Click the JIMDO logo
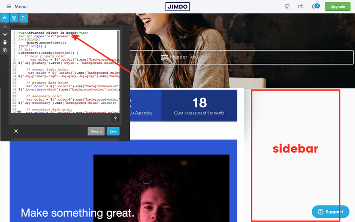The image size is (355, 222). tap(177, 7)
